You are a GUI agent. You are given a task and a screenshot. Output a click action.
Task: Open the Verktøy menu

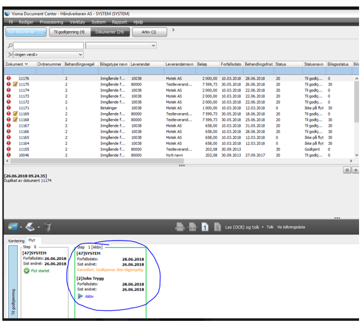coord(77,22)
